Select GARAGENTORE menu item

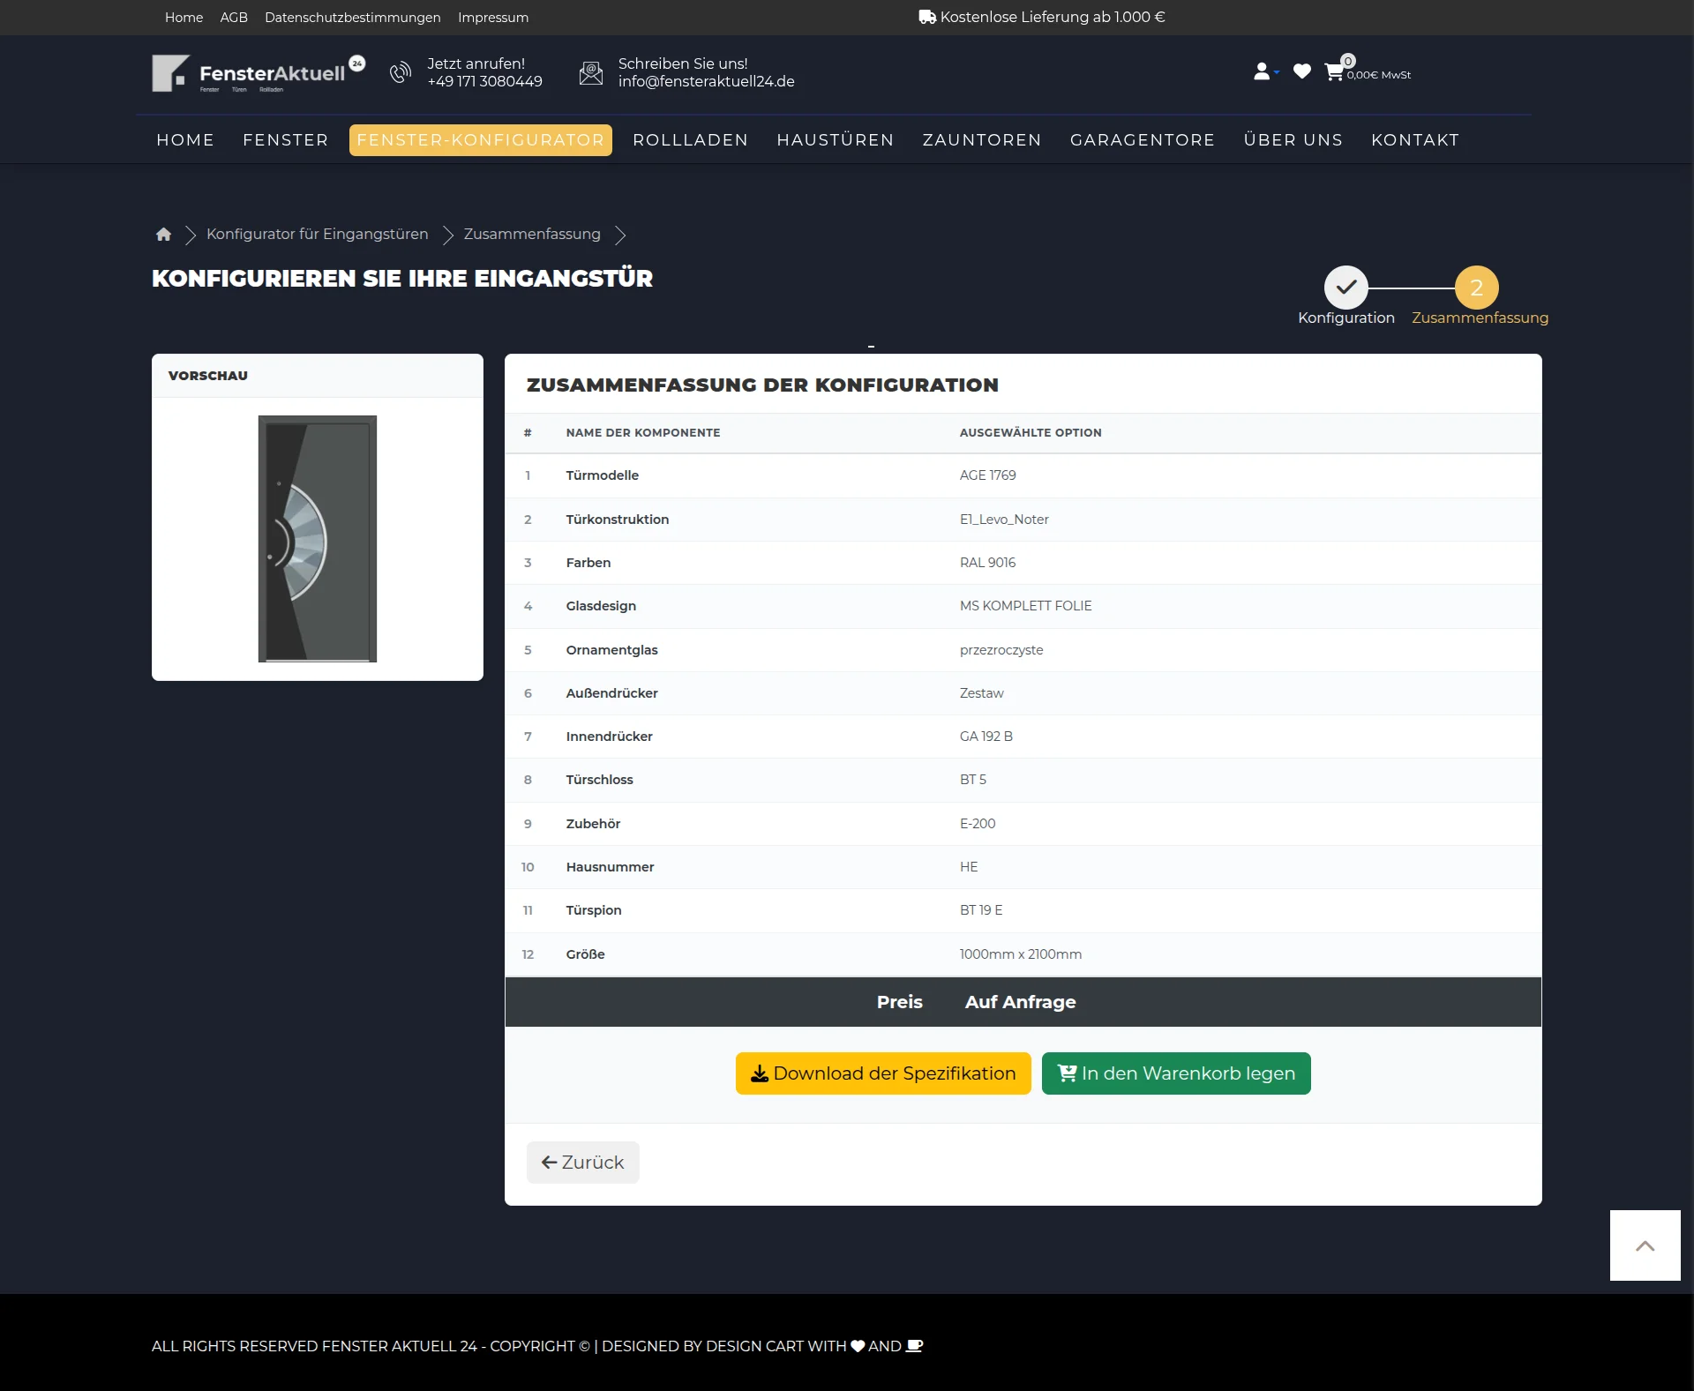1143,139
